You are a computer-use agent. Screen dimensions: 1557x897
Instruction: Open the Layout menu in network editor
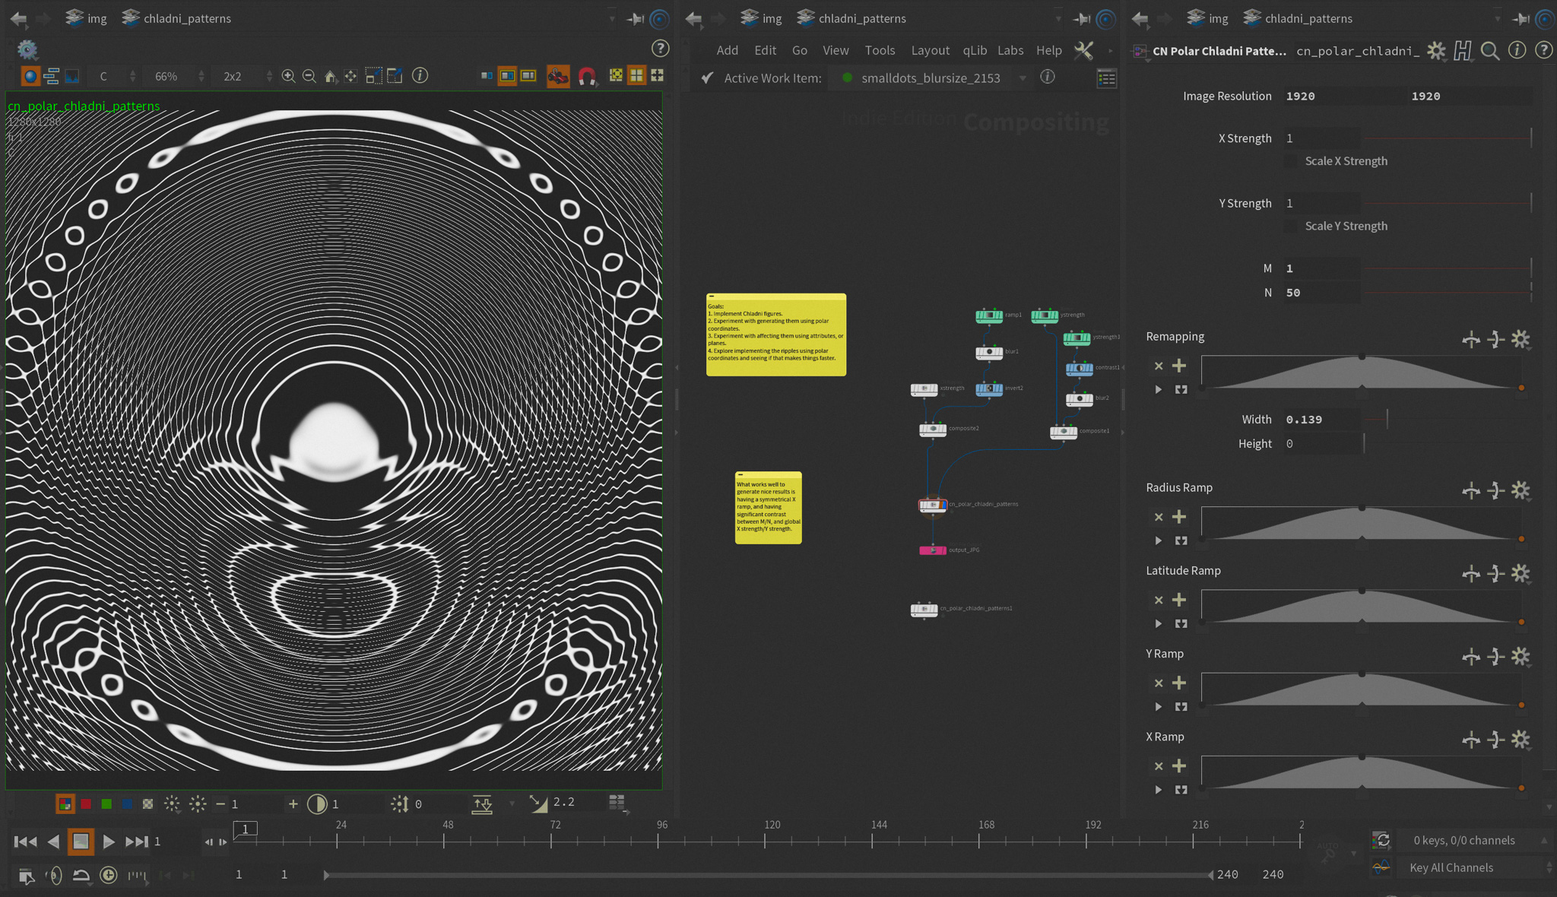[930, 50]
